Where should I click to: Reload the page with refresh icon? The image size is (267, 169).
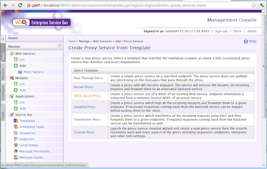(x=20, y=5)
